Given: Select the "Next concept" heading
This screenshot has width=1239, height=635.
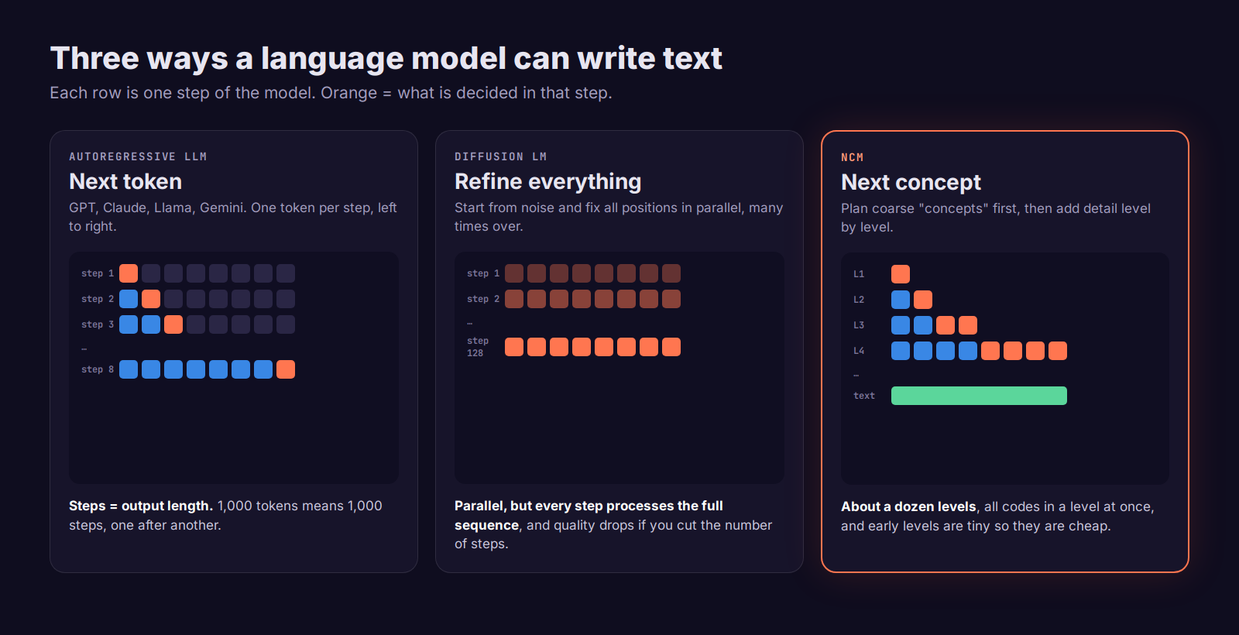Looking at the screenshot, I should click(x=911, y=182).
